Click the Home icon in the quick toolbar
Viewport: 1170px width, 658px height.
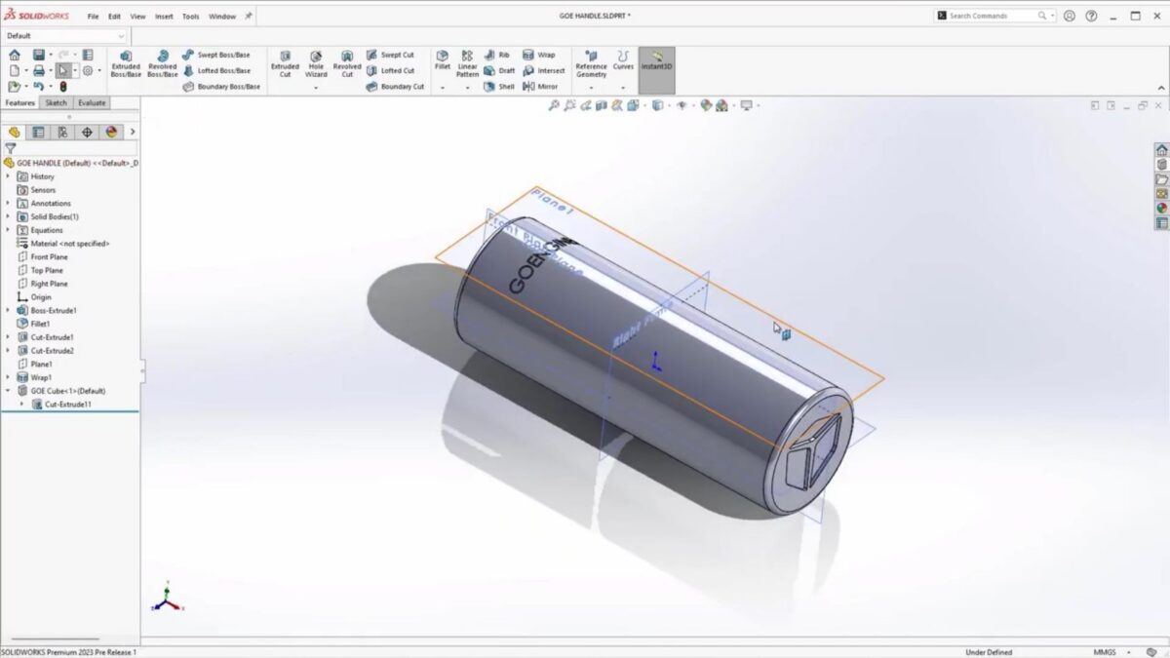coord(15,55)
